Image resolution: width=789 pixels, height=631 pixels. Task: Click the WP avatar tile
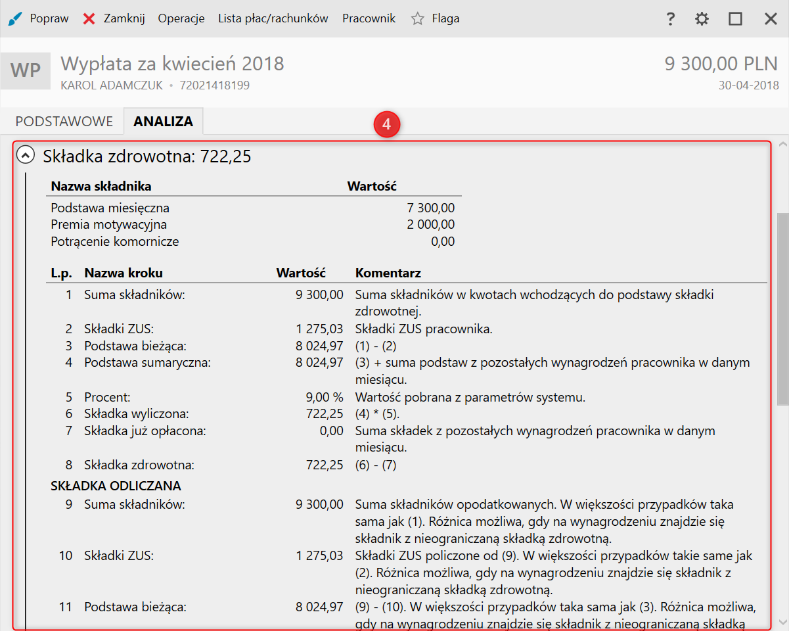[26, 70]
